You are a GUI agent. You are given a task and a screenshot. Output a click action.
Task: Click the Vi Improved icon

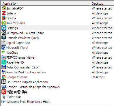point(4,33)
